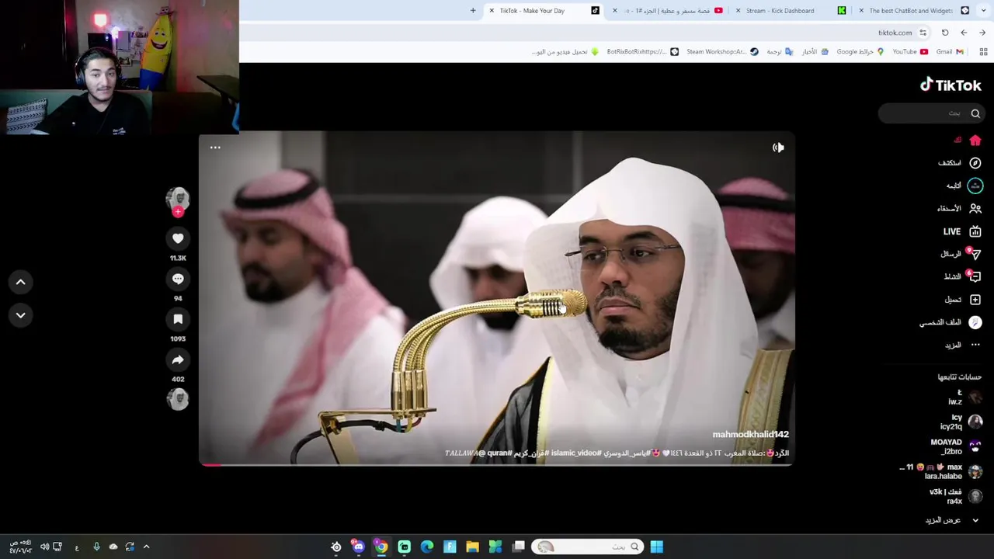Open Activity (النشاط) notifications
994x559 pixels.
pos(962,276)
